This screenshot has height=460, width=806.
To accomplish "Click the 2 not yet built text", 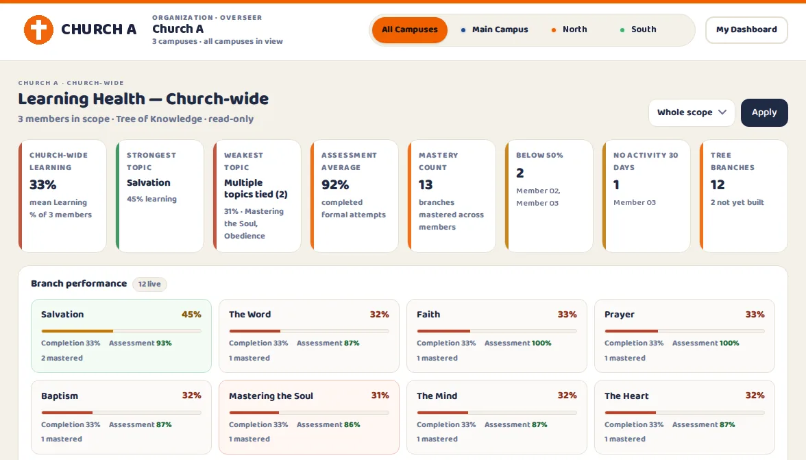I will [x=737, y=202].
